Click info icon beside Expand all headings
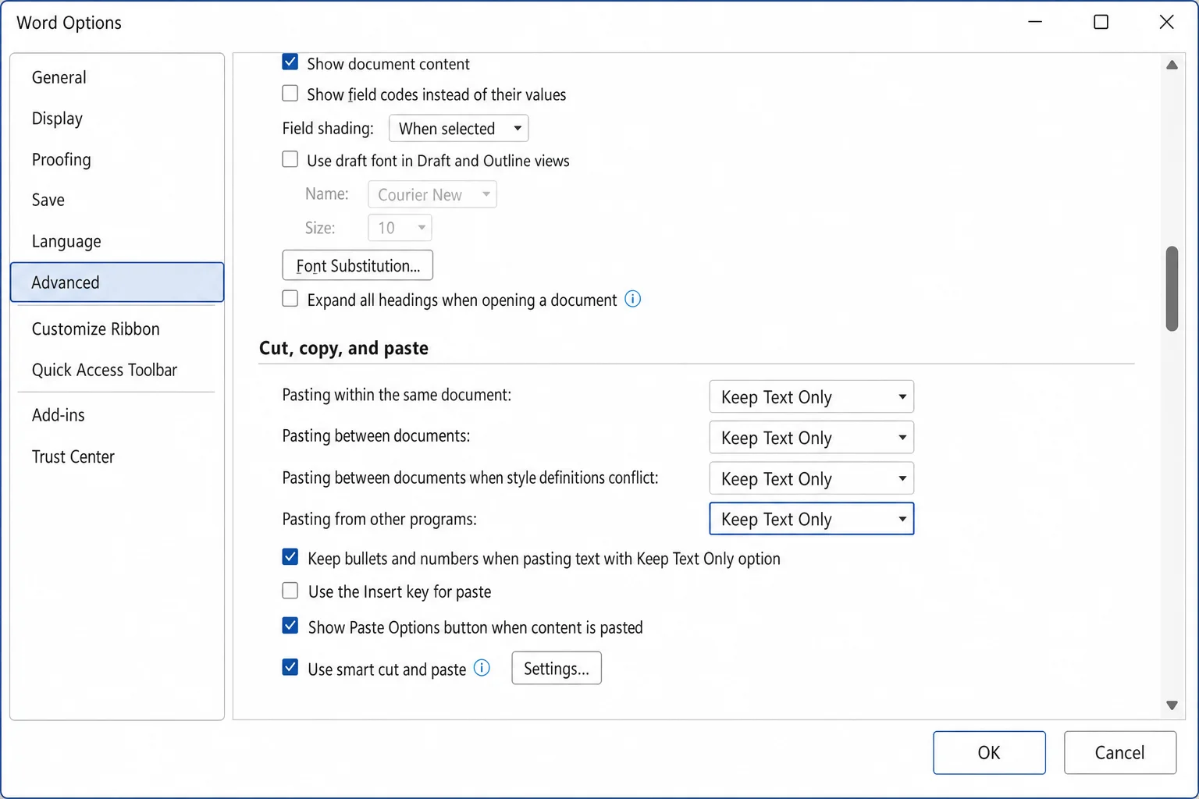This screenshot has width=1199, height=799. coord(633,299)
